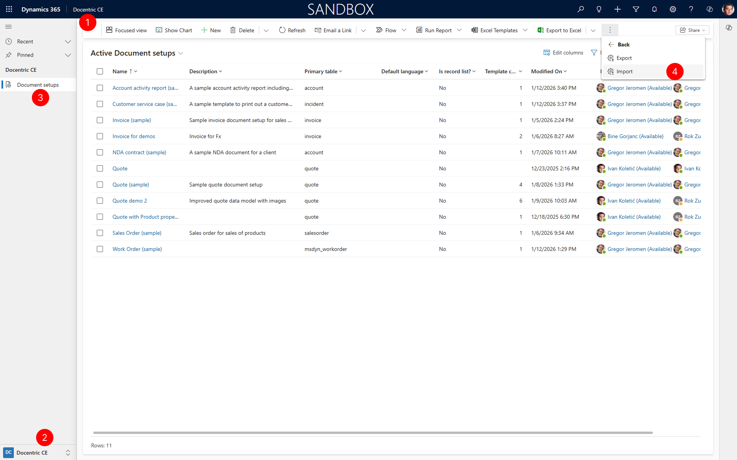Open the Invoice for demos record link
The height and width of the screenshot is (460, 737).
click(134, 136)
